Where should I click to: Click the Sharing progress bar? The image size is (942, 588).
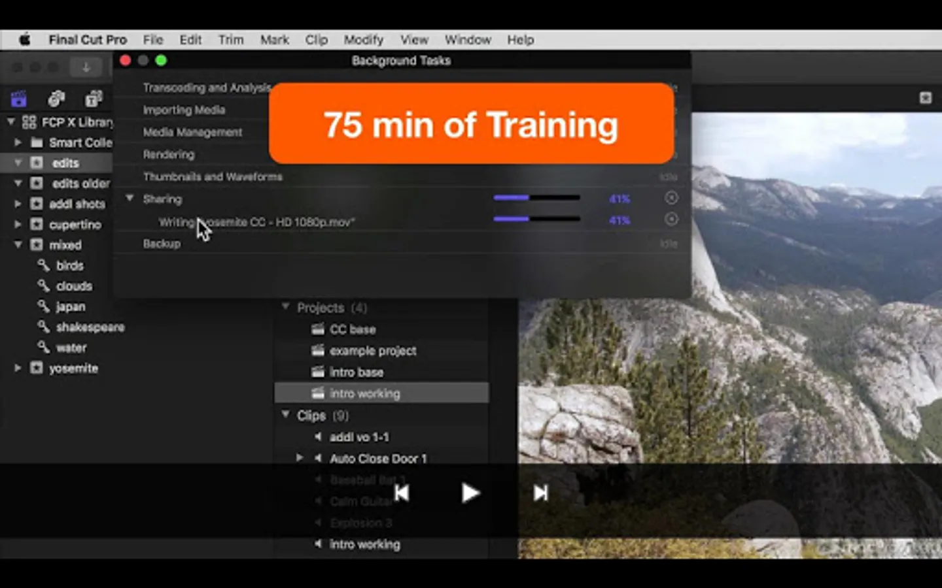point(537,197)
